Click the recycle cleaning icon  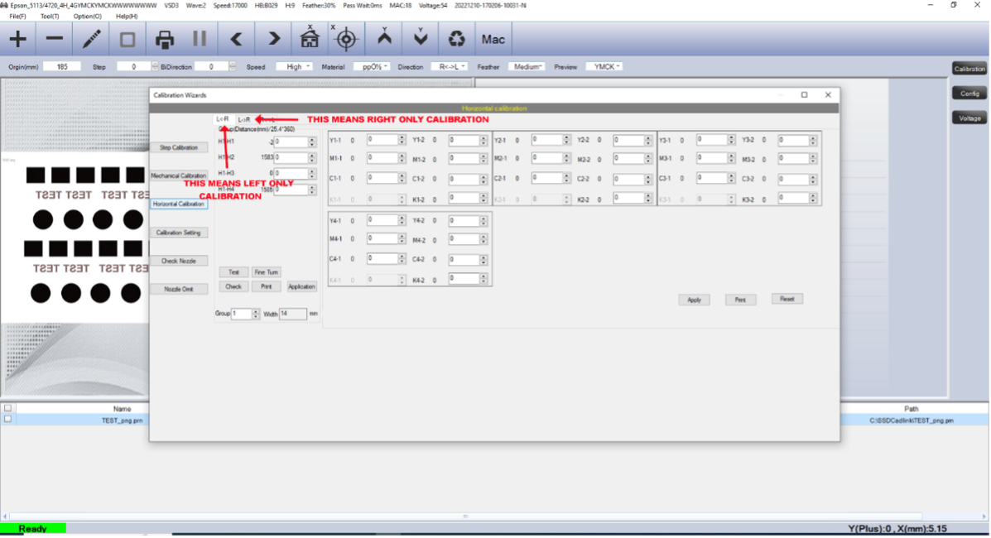457,39
